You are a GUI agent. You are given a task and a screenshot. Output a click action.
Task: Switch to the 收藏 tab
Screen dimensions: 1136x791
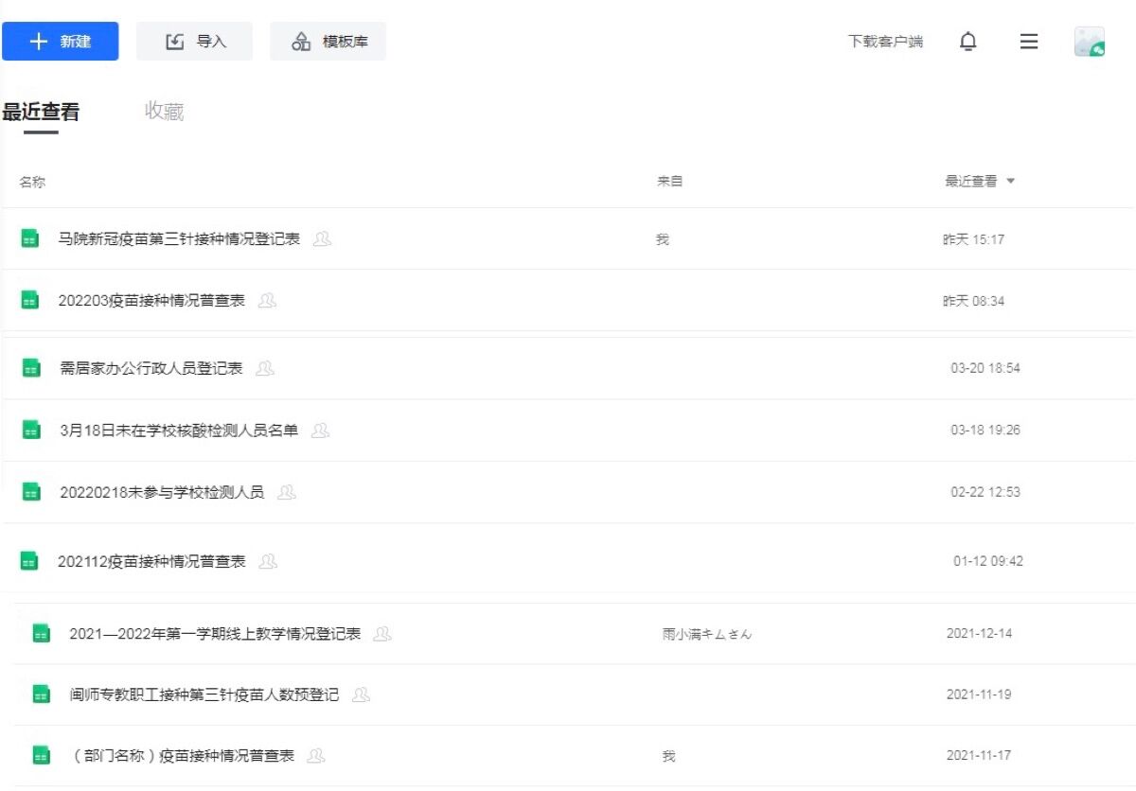pyautogui.click(x=164, y=112)
